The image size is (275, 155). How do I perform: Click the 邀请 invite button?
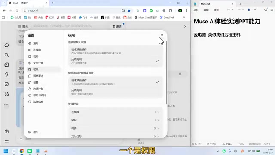[x=117, y=26]
